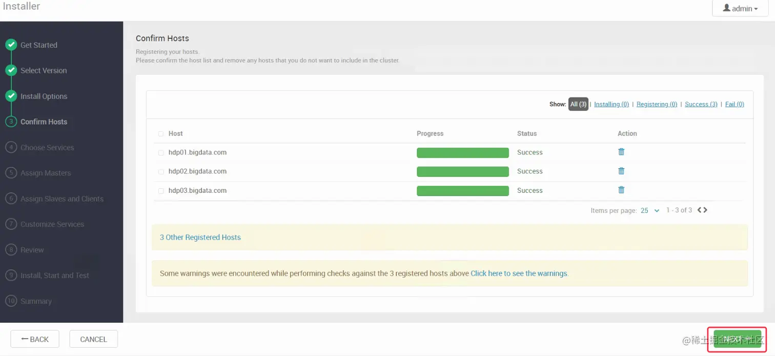The image size is (775, 356).
Task: Click step 6 circle for Assign Slaves and Clients
Action: pyautogui.click(x=11, y=199)
